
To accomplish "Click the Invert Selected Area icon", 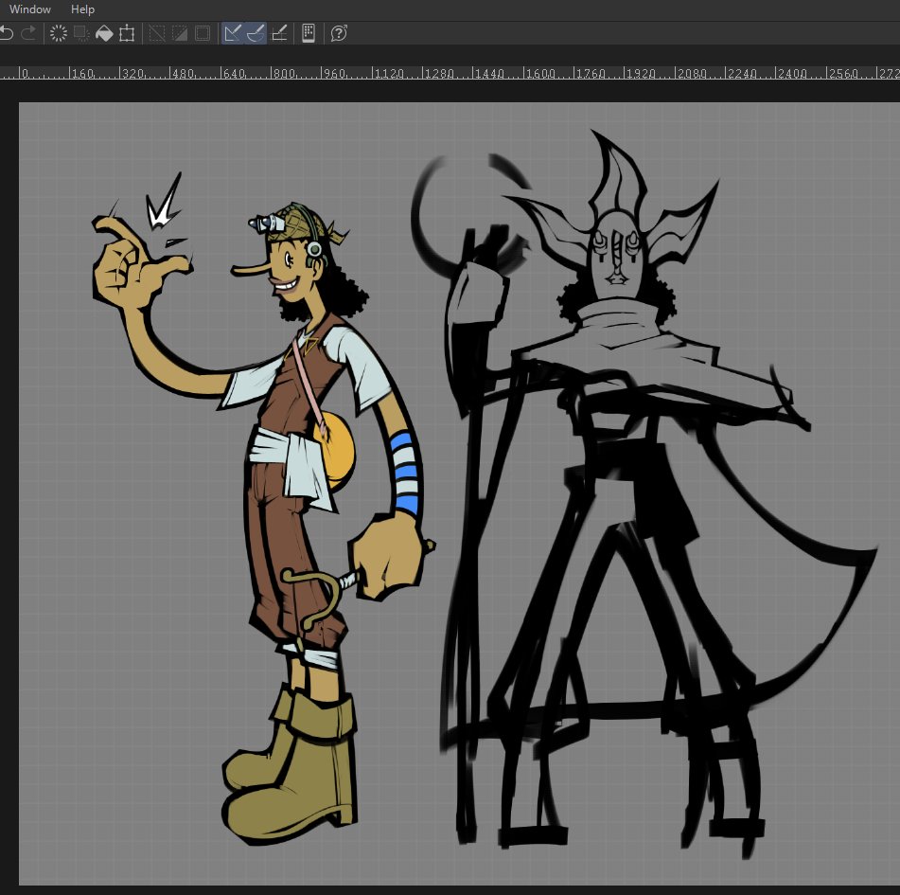I will (180, 33).
